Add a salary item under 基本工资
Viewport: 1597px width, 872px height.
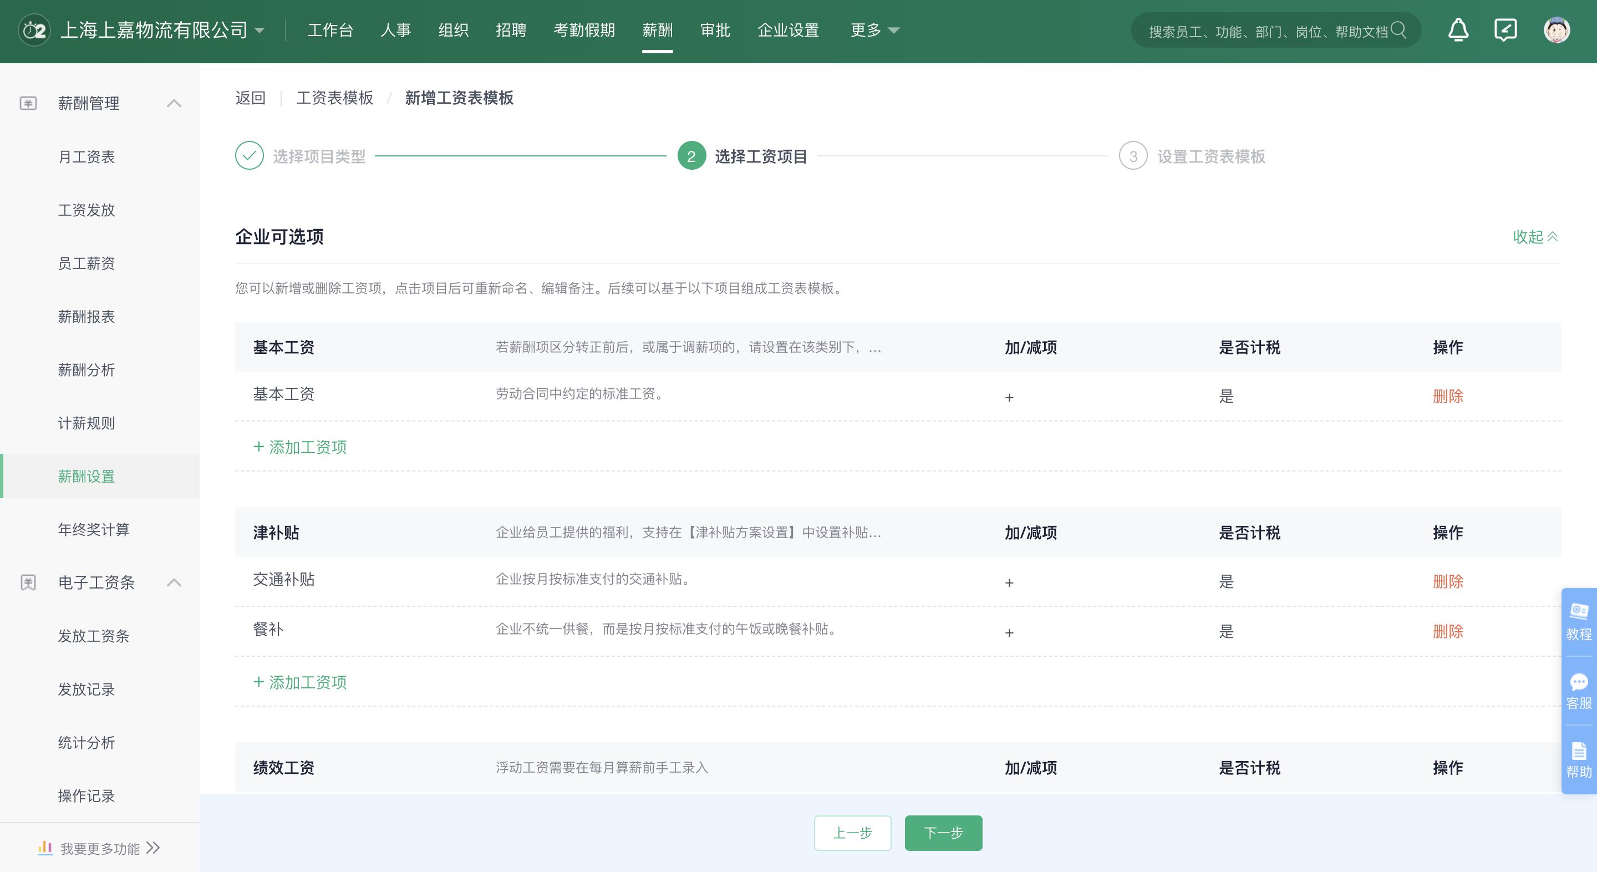coord(299,447)
